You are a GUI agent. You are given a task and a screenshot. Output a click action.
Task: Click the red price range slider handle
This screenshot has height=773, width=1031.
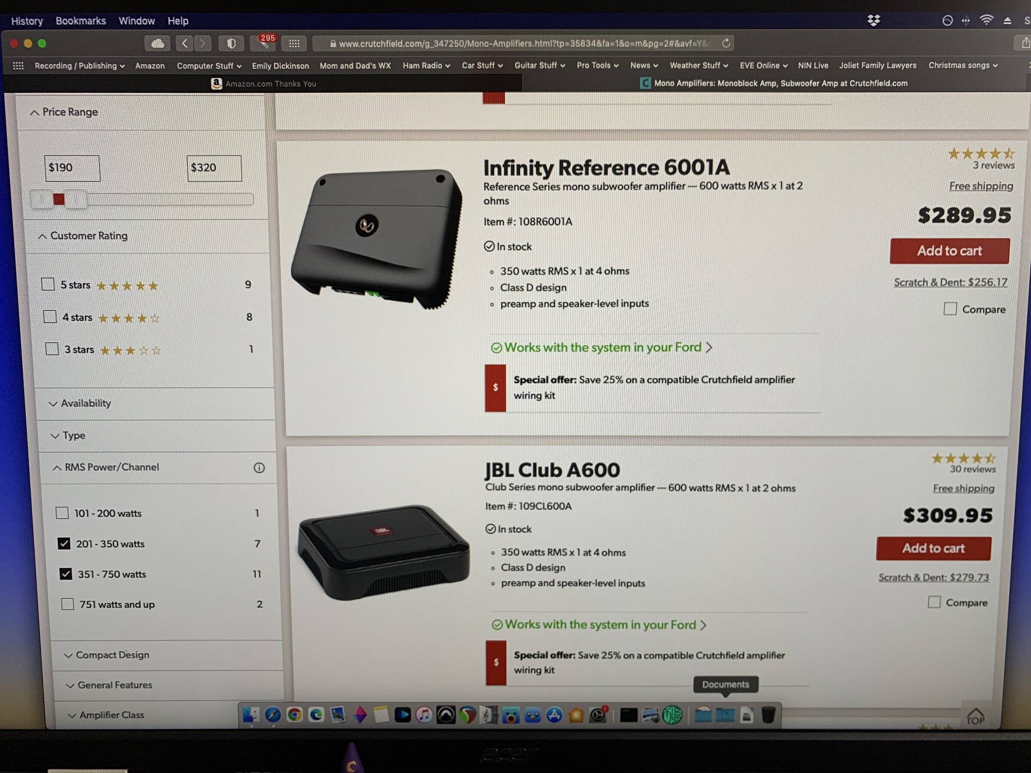pos(59,199)
